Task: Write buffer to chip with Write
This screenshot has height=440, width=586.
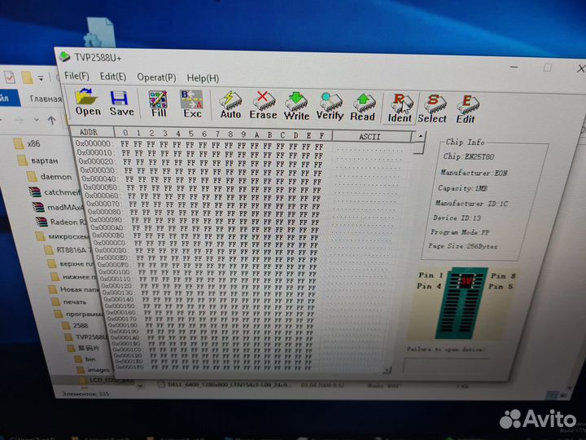Action: click(296, 107)
